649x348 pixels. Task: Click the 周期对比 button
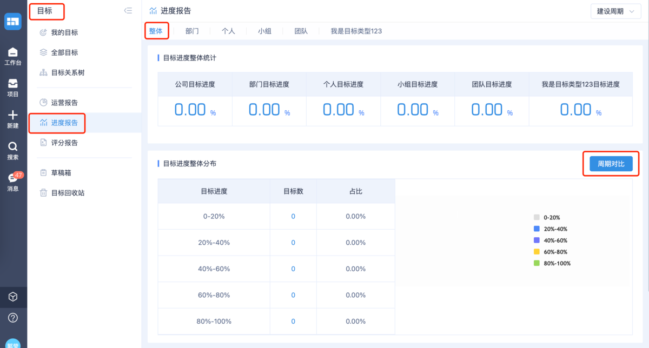[x=611, y=164]
